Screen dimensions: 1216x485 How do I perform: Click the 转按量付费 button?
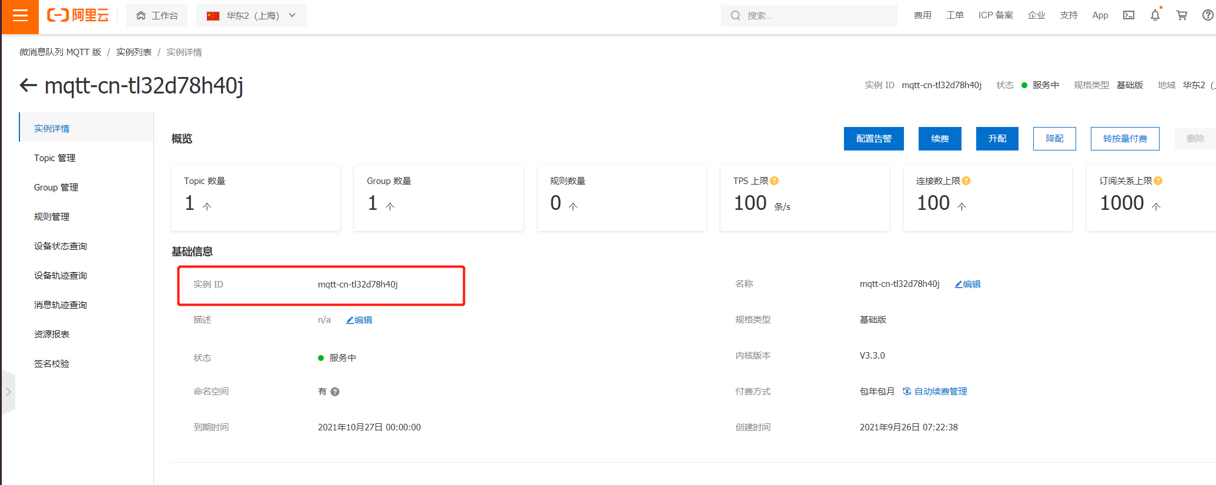point(1124,139)
